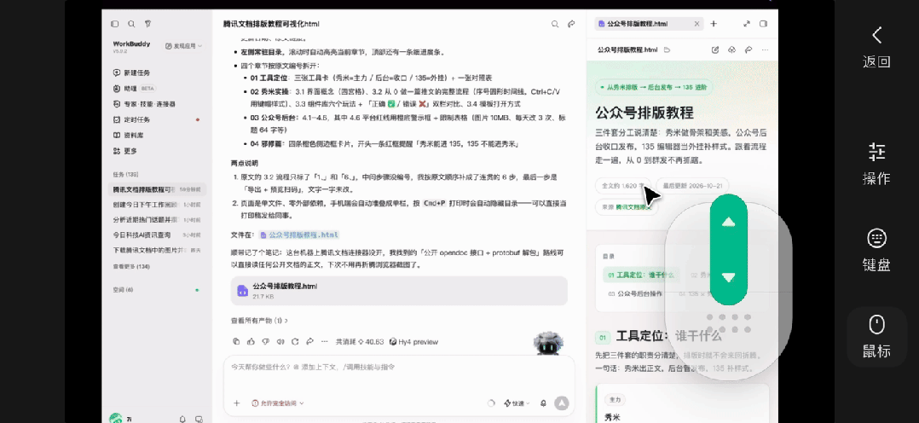Add a new preview tab with plus

pos(714,24)
